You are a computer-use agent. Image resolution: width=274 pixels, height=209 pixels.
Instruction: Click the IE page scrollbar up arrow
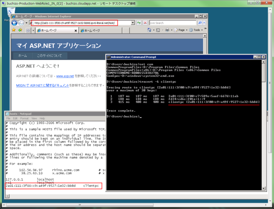(205, 36)
